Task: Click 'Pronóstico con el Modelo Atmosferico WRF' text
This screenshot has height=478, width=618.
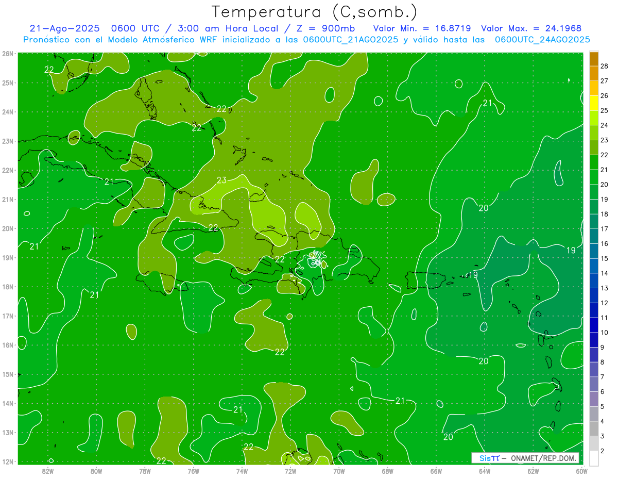Action: (121, 40)
